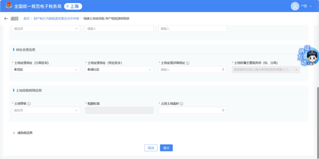Viewport: 319px width, 159px height.
Task: Click info icon beside 土地等级
Action: tap(29, 104)
